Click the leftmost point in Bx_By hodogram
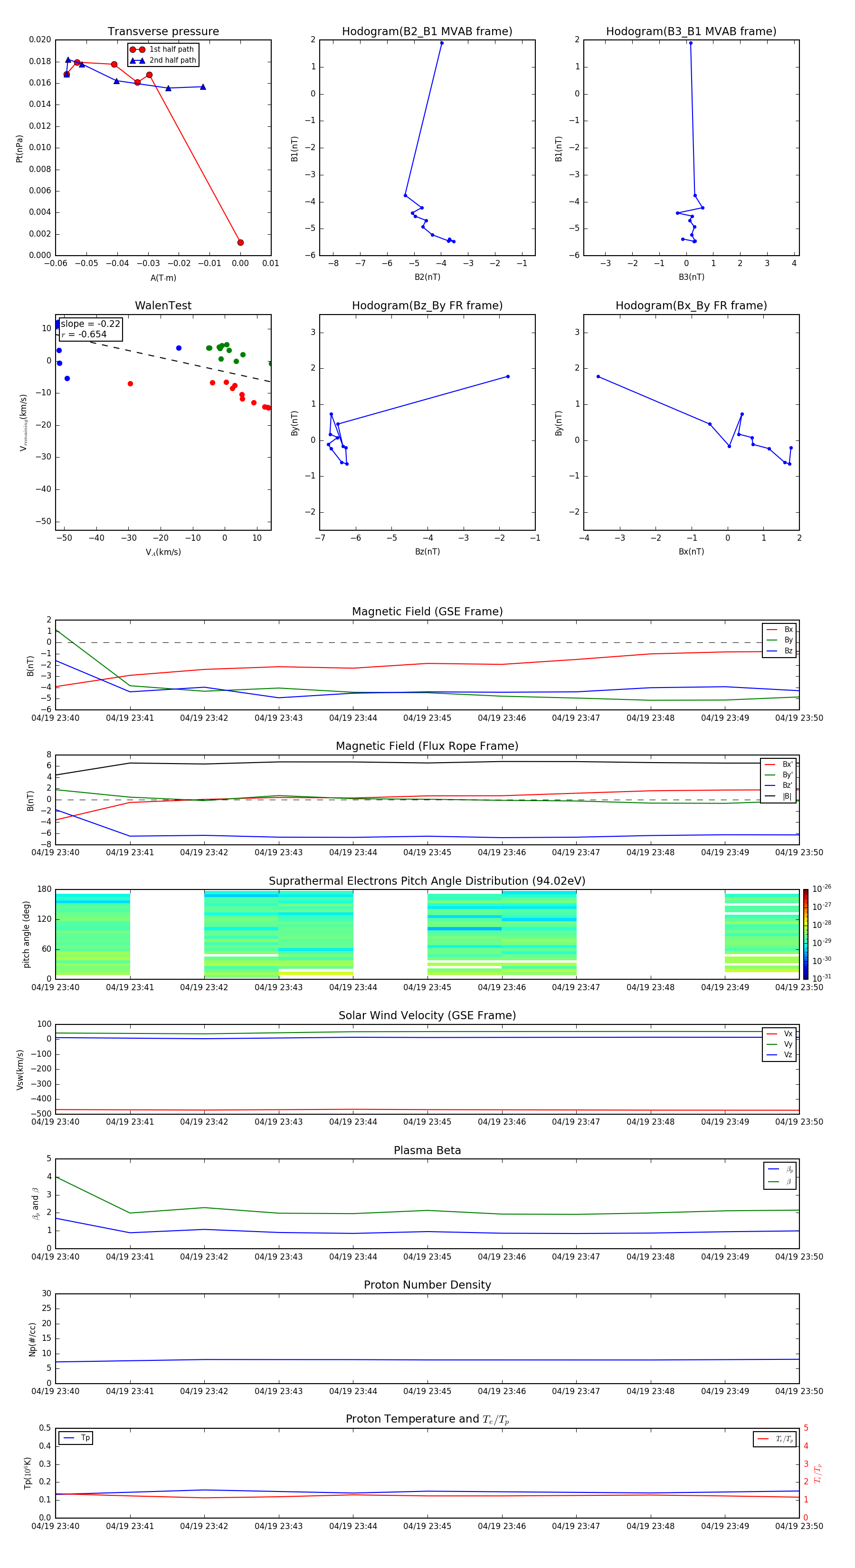 pos(598,376)
